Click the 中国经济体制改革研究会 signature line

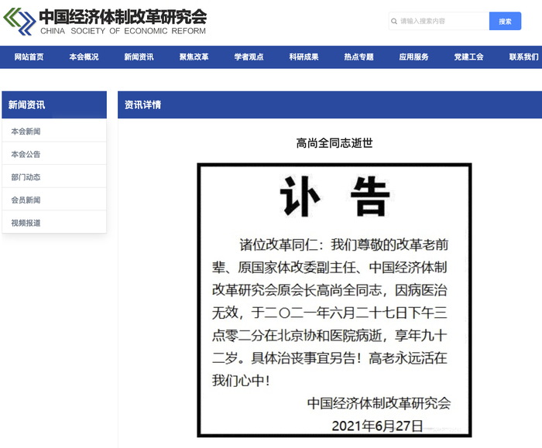pos(379,403)
